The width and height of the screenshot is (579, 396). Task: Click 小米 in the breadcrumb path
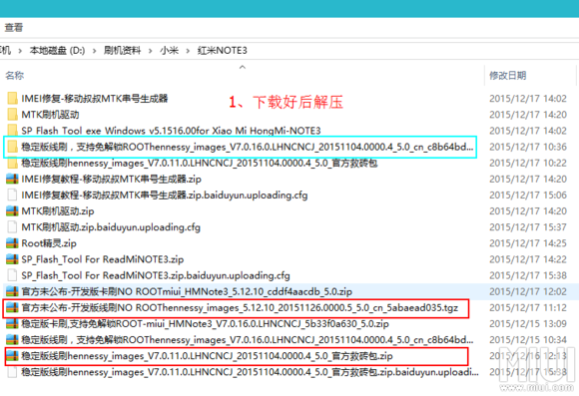169,50
